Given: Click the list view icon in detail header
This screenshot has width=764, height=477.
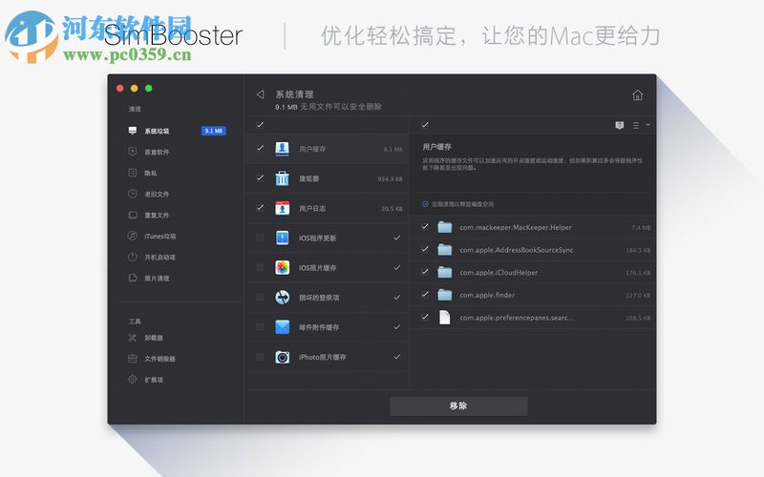Looking at the screenshot, I should click(636, 126).
